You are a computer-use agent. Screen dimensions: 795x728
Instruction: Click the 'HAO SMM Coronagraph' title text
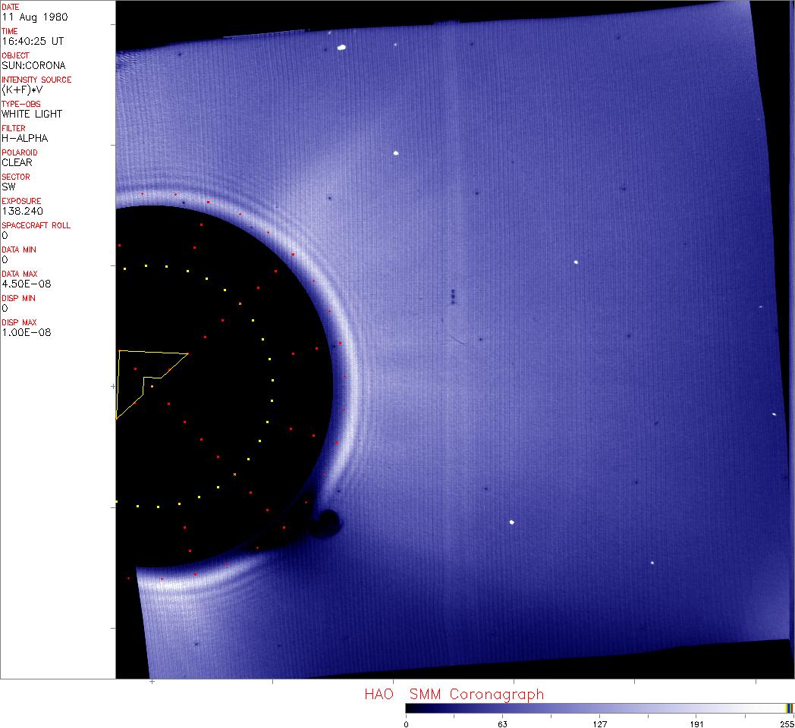point(454,694)
